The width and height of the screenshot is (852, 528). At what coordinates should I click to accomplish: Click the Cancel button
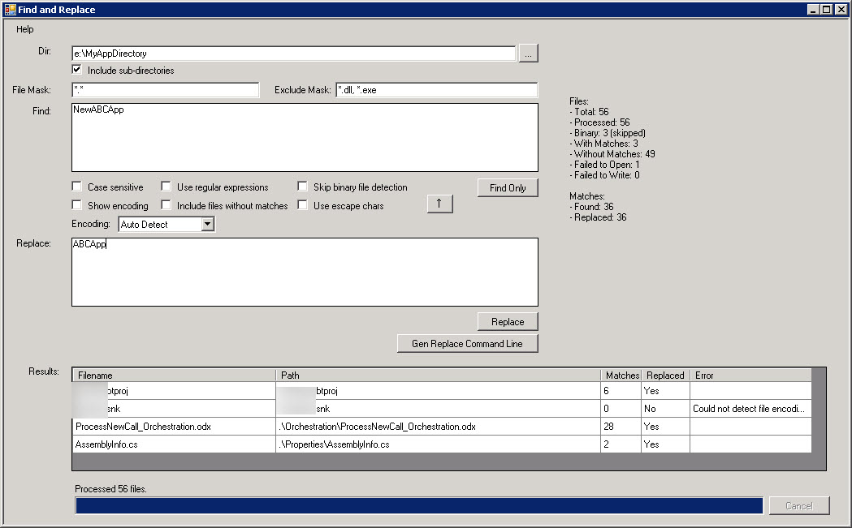(799, 505)
